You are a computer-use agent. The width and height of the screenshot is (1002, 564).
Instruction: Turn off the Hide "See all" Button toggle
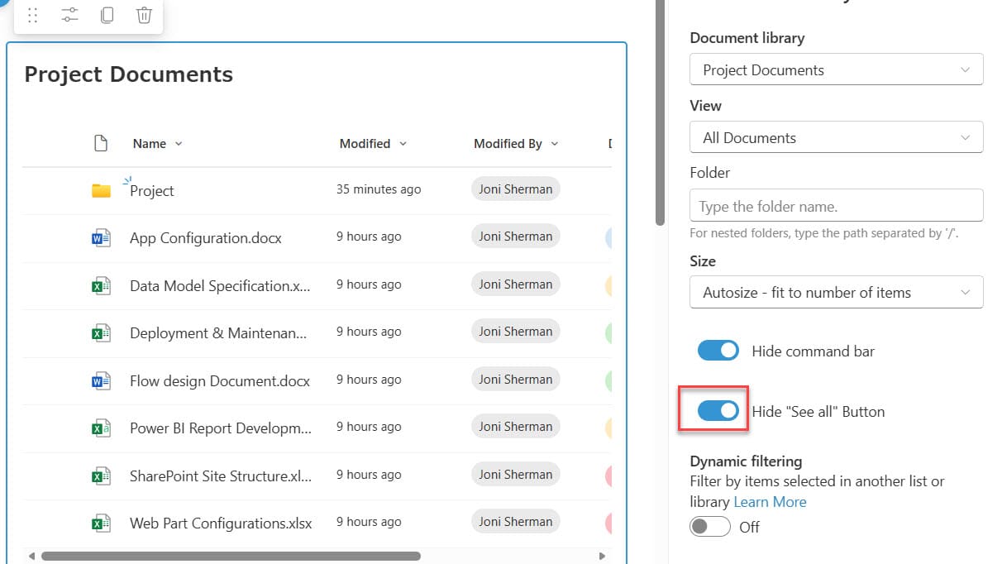pos(718,410)
